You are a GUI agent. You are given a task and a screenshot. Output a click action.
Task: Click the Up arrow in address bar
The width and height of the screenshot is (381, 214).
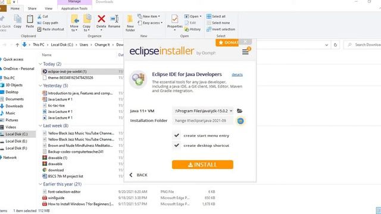17,45
